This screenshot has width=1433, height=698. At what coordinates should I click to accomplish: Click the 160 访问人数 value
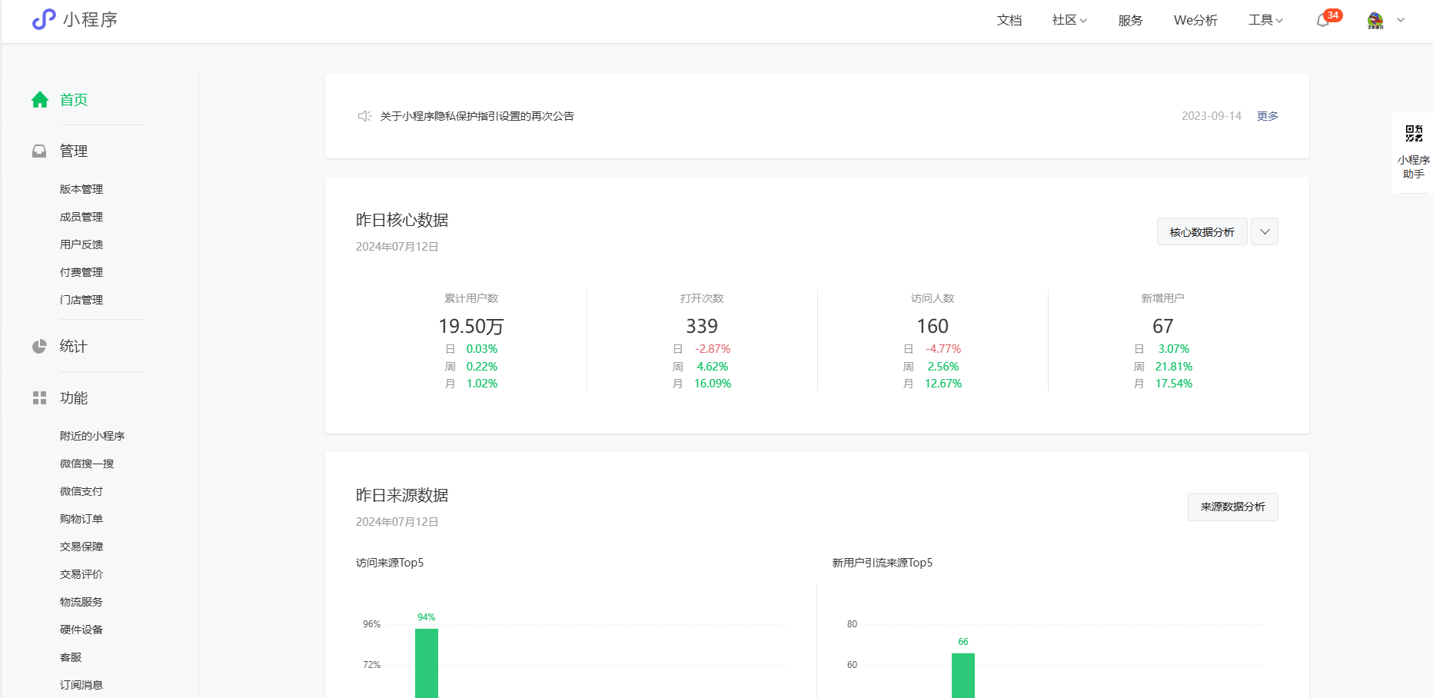(x=933, y=326)
